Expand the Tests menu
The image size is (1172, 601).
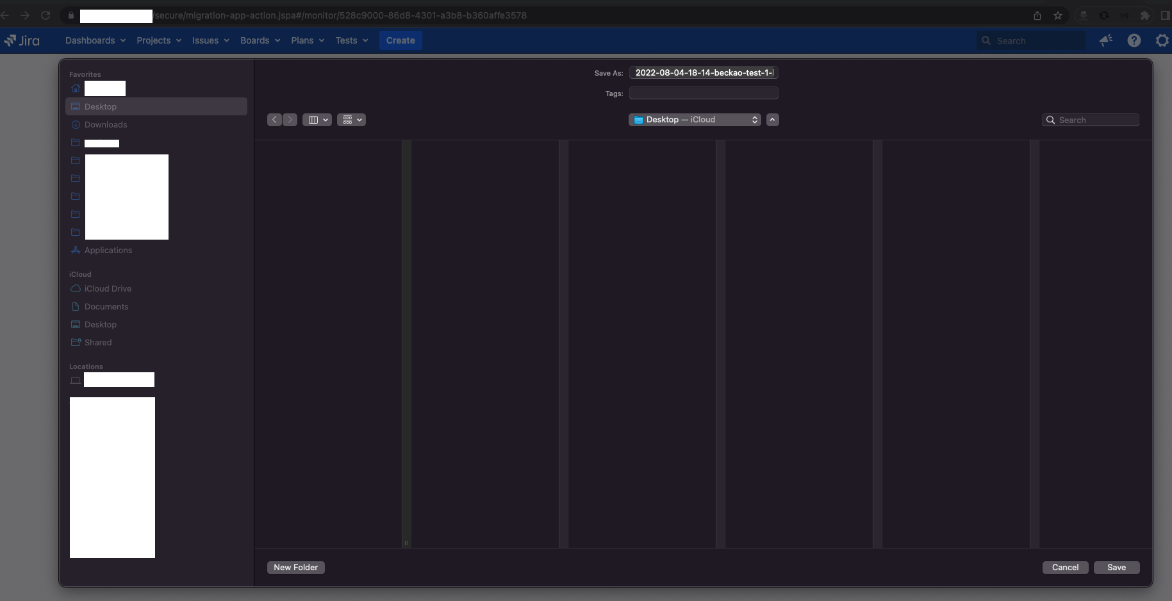pyautogui.click(x=352, y=40)
